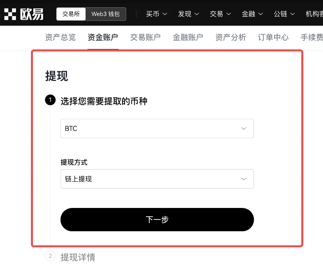Viewport: 323px width, 265px height.
Task: Go to 订单中心 tab
Action: pos(273,37)
